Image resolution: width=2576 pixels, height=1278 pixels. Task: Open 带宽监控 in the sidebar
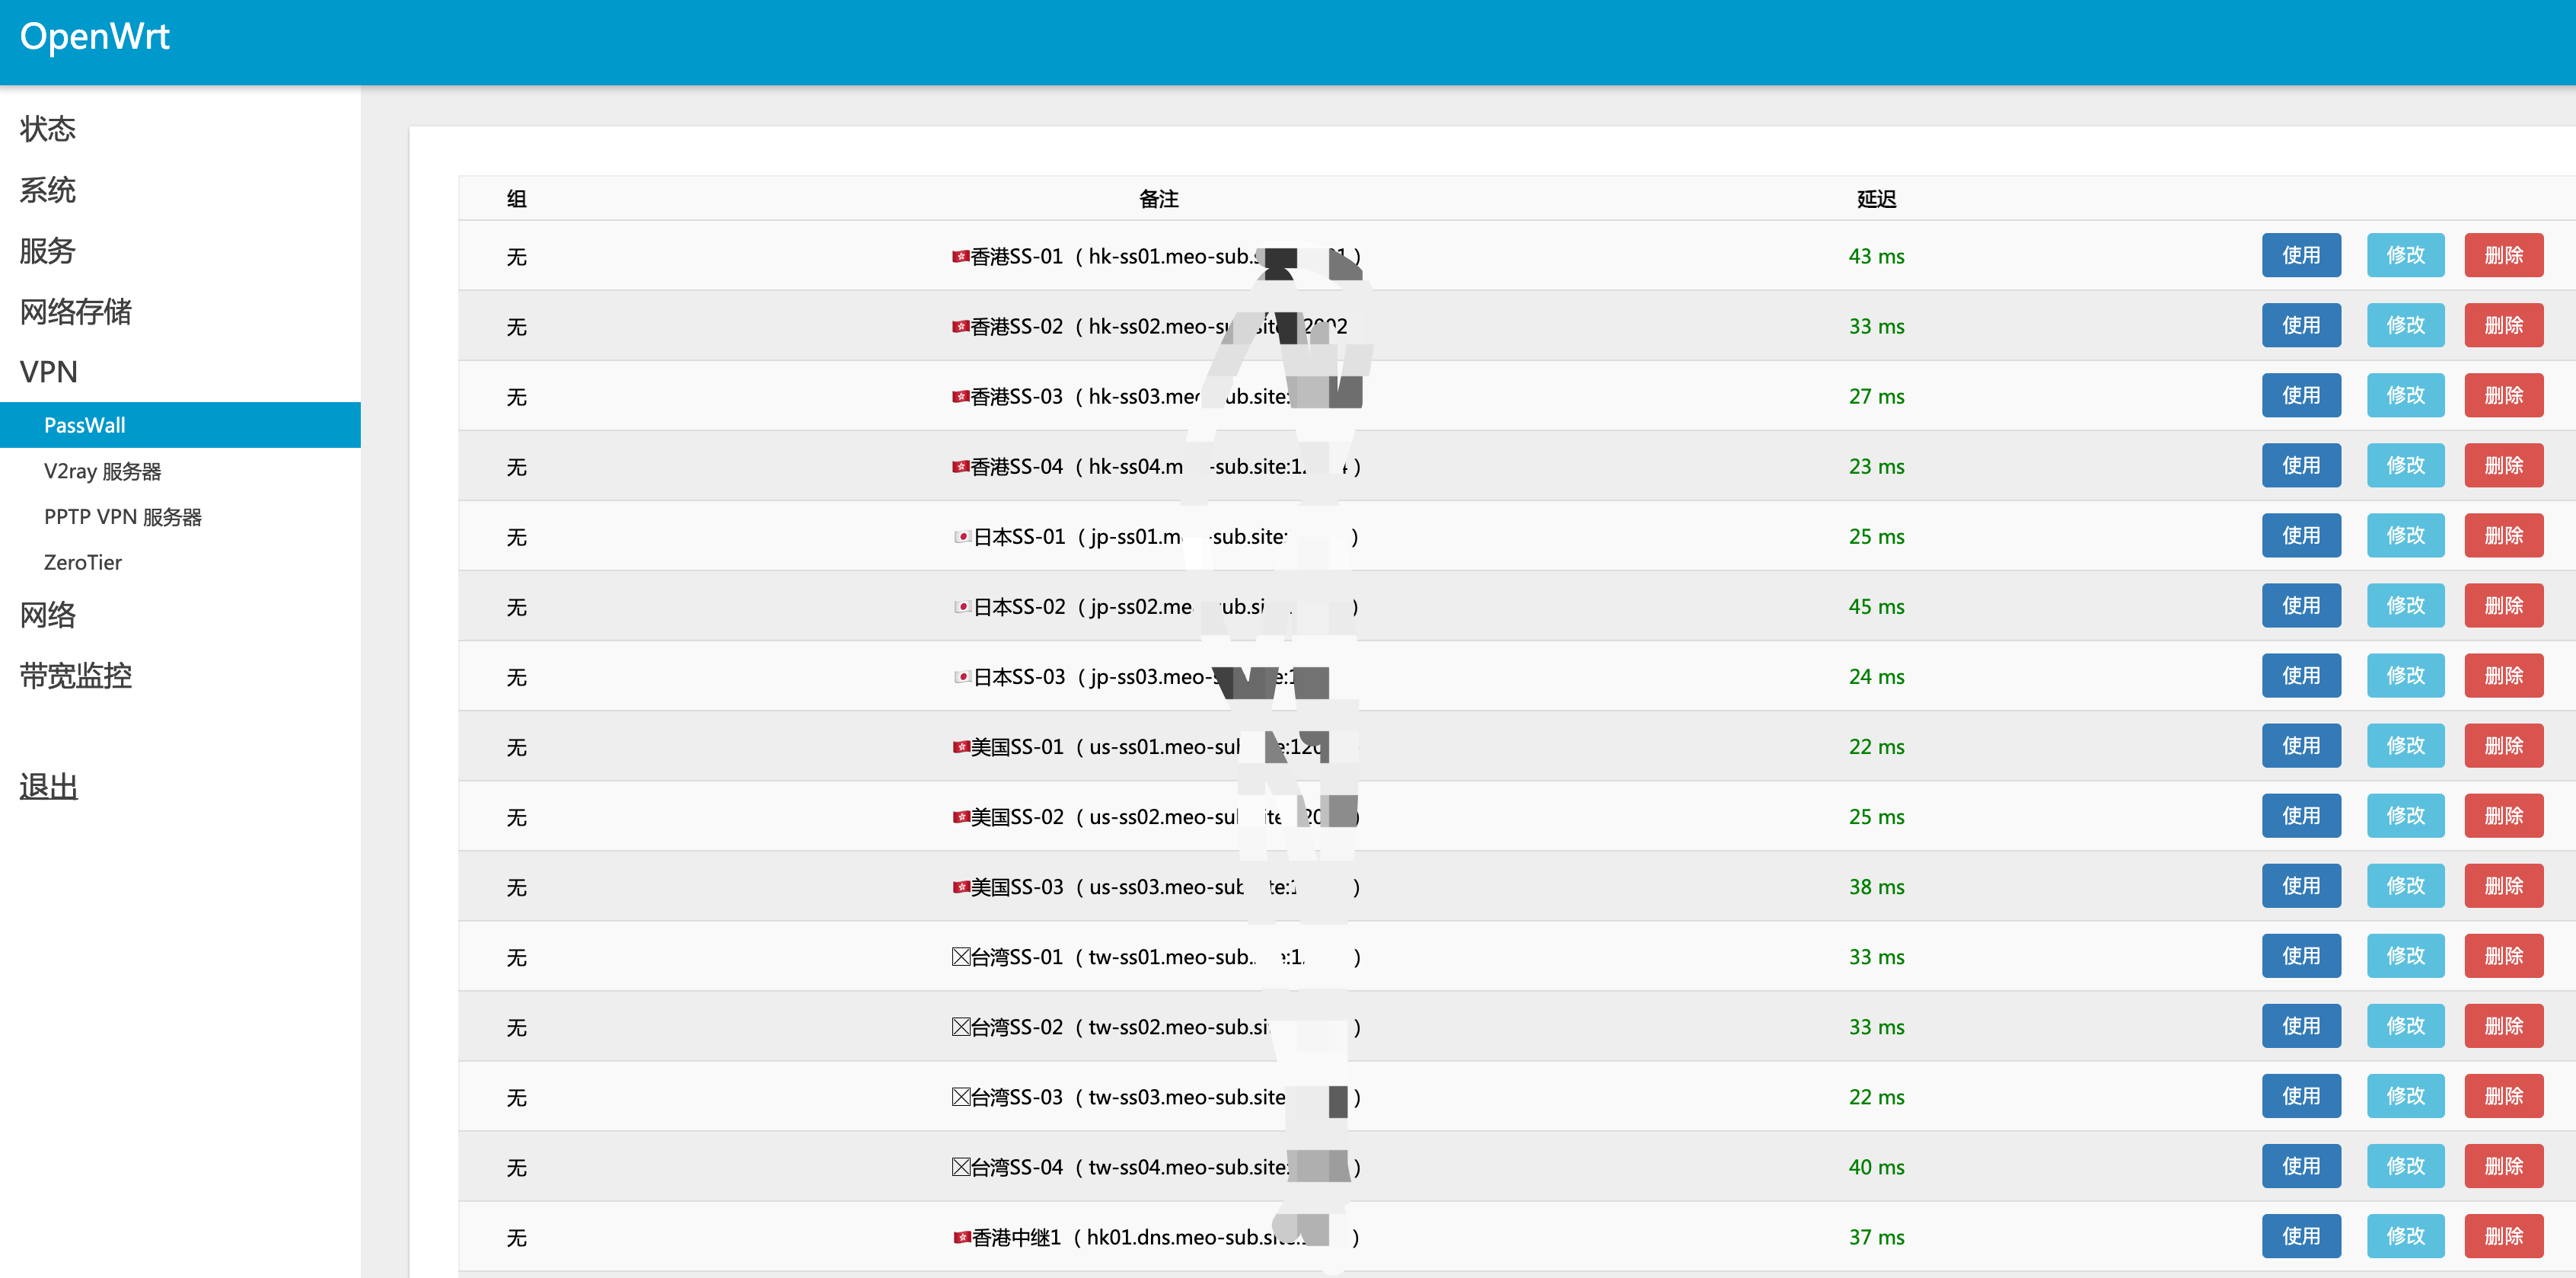coord(76,676)
